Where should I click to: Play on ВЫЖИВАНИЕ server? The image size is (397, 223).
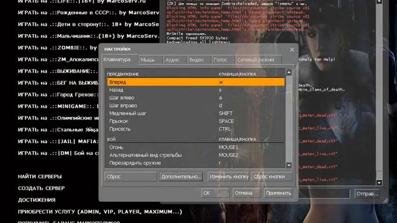(x=58, y=71)
